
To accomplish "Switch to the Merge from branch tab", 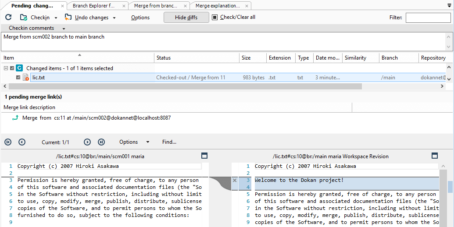I will (x=155, y=6).
